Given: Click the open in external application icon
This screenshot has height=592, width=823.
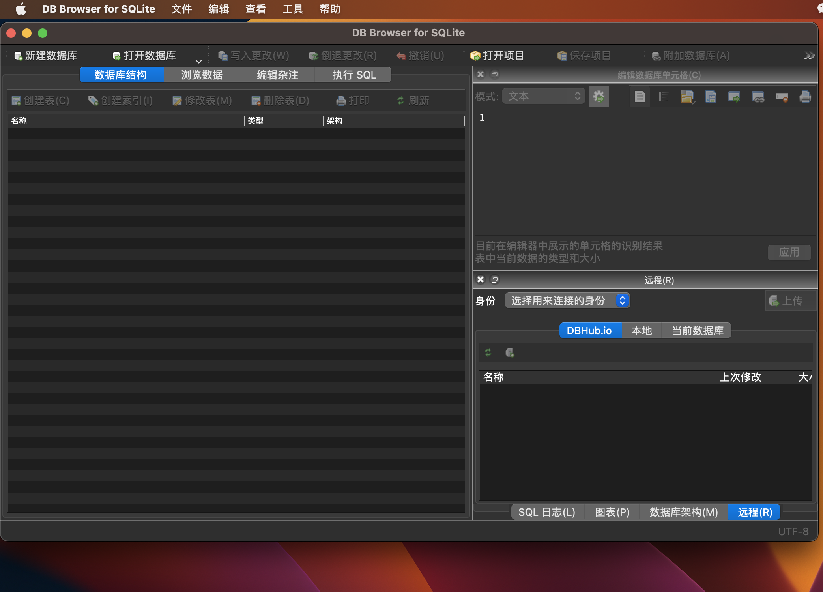Looking at the screenshot, I should 735,97.
